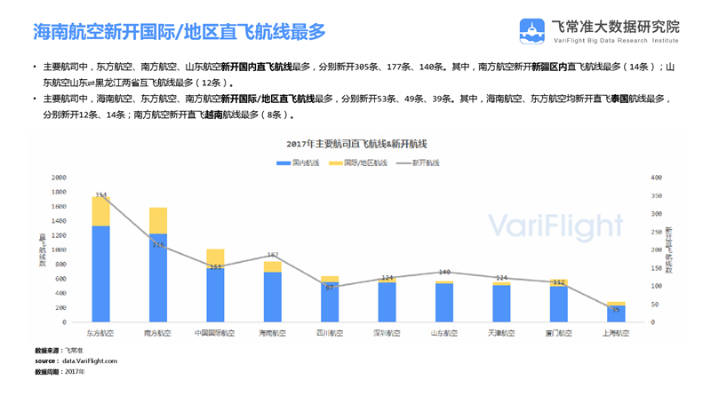Click the yellow bar segment for 南方航空
711x404 pixels.
pos(158,220)
